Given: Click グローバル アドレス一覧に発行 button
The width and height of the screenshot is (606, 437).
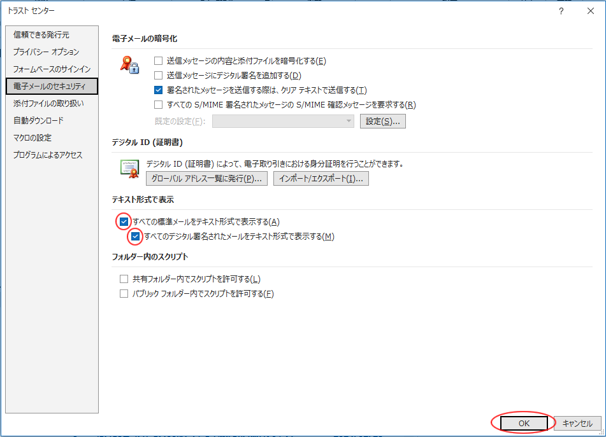Looking at the screenshot, I should pos(206,179).
